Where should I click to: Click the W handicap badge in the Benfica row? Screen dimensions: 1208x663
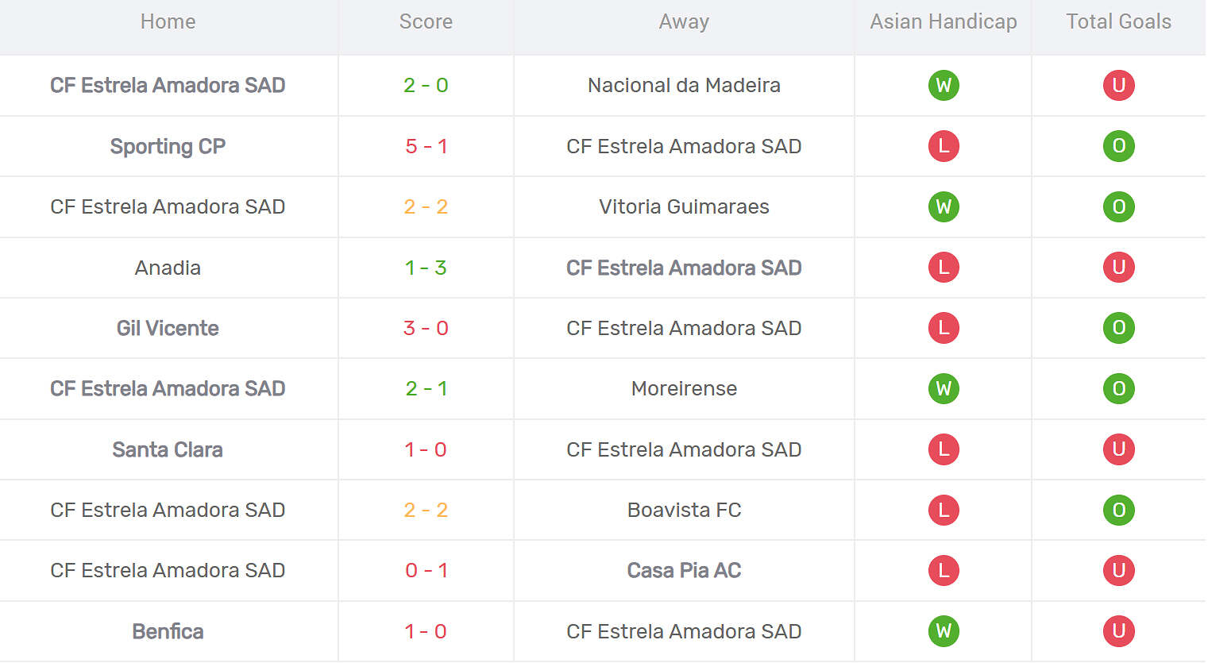coord(944,631)
